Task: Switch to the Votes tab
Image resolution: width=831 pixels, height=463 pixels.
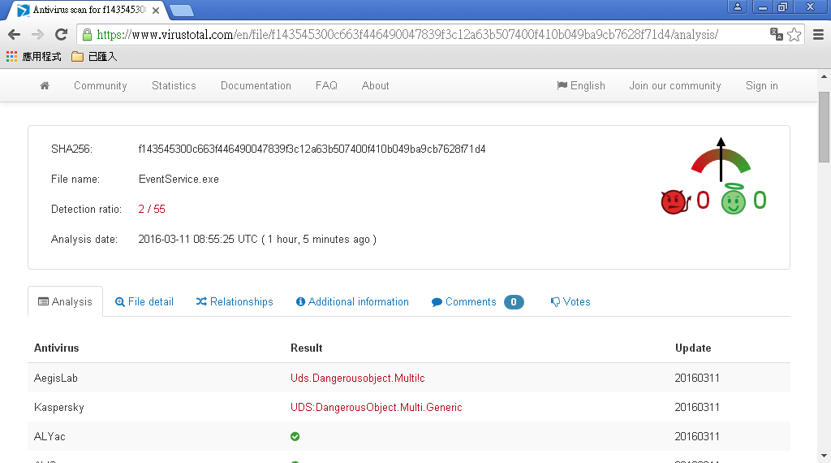Action: pos(571,301)
